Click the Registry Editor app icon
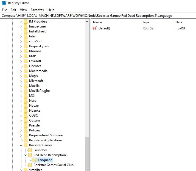 click(x=4, y=3)
